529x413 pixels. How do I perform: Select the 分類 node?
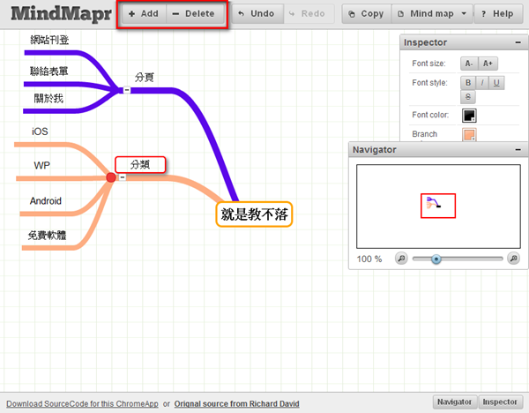[x=140, y=165]
